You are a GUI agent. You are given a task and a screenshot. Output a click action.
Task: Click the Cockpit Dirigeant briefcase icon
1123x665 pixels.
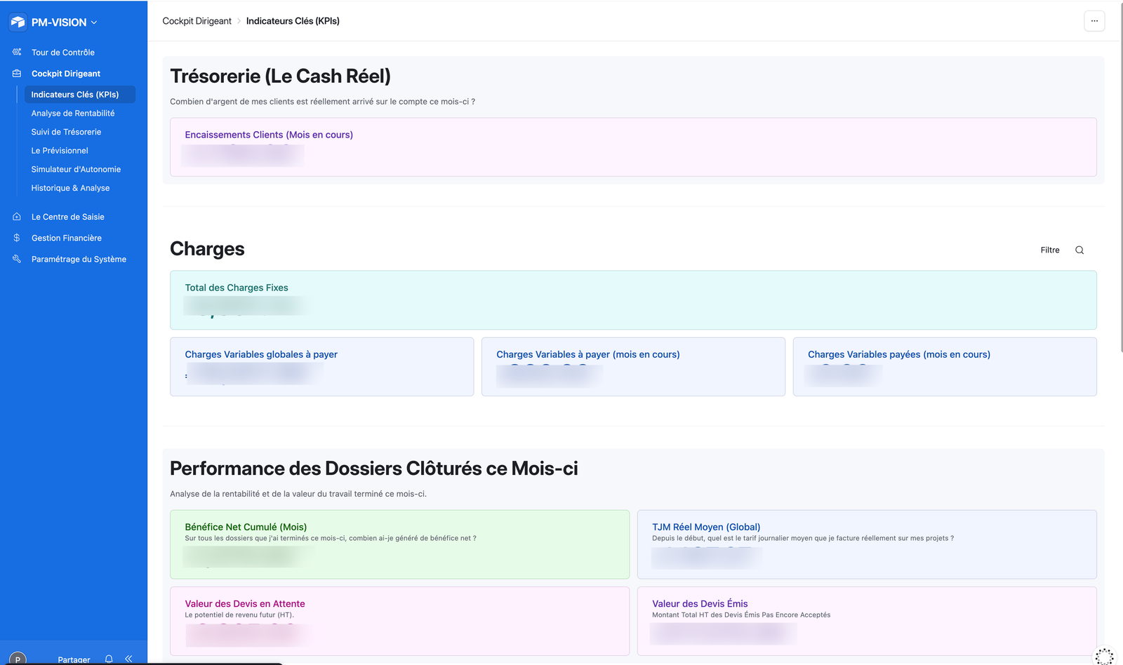(x=16, y=73)
